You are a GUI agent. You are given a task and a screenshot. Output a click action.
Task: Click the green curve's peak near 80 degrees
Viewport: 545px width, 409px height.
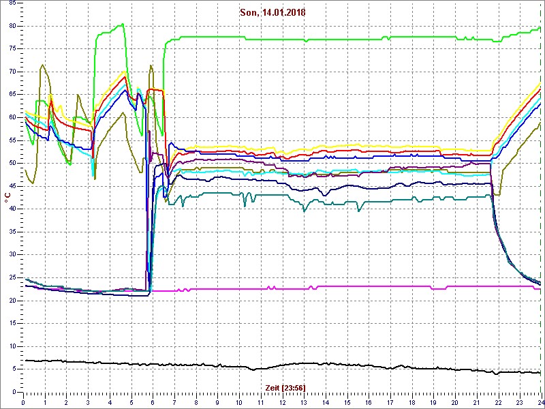(x=121, y=25)
